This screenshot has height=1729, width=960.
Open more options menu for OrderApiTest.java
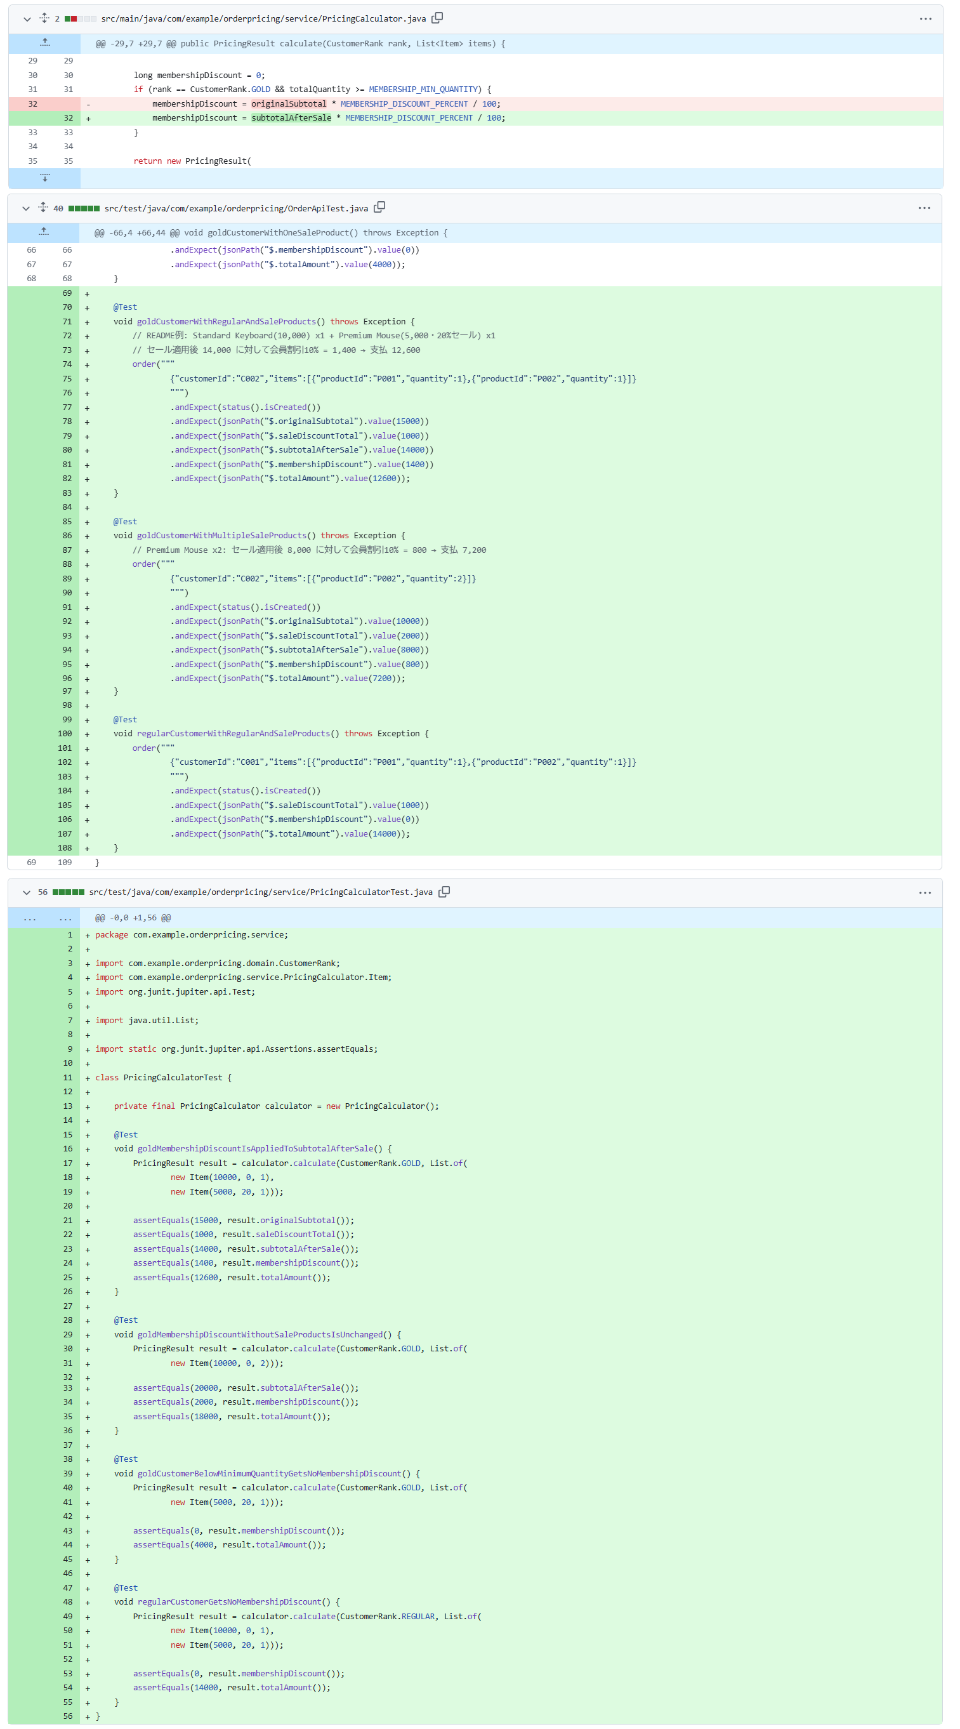click(x=924, y=208)
